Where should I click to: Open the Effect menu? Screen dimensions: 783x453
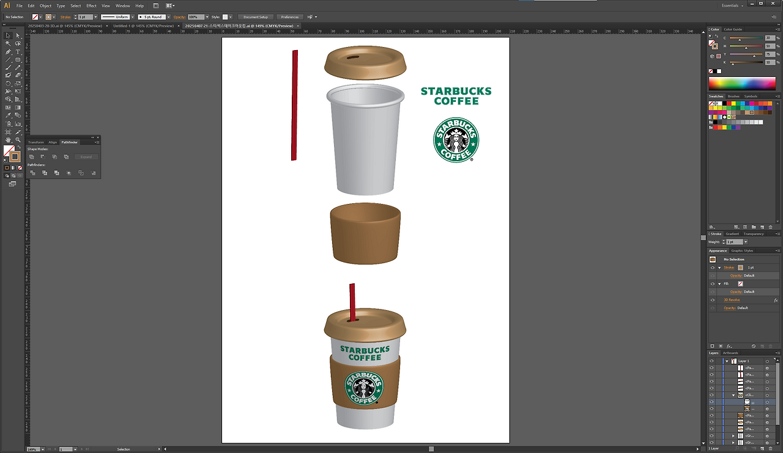point(91,5)
